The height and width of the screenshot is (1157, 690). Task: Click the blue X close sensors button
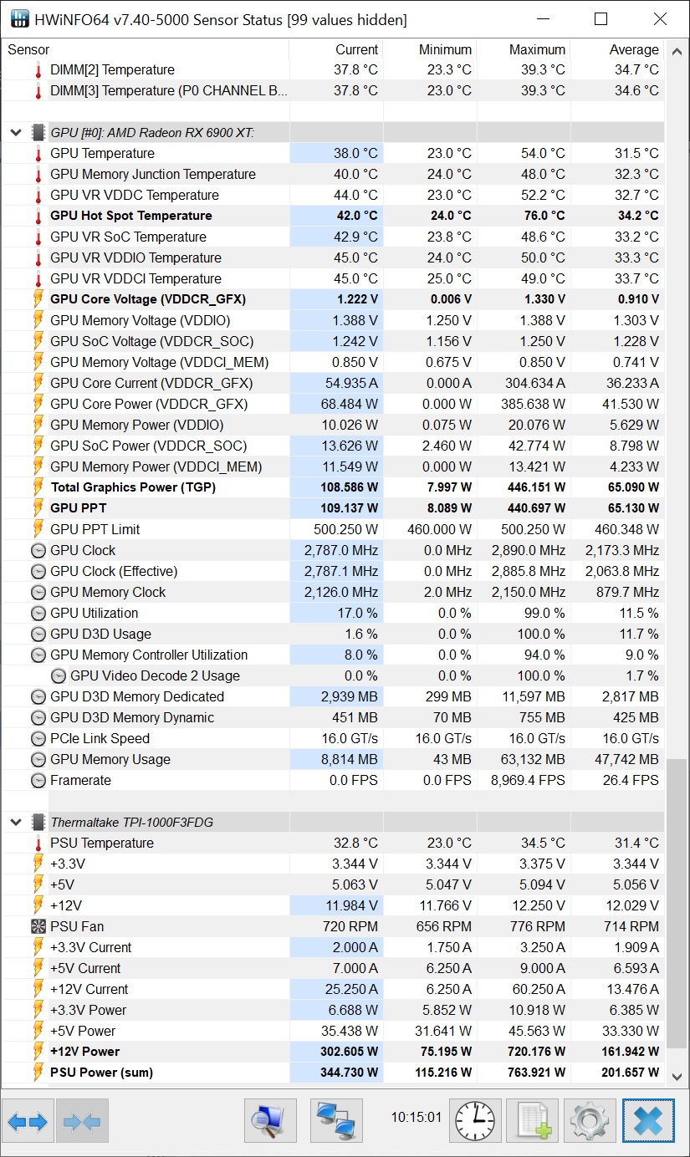(x=647, y=1121)
